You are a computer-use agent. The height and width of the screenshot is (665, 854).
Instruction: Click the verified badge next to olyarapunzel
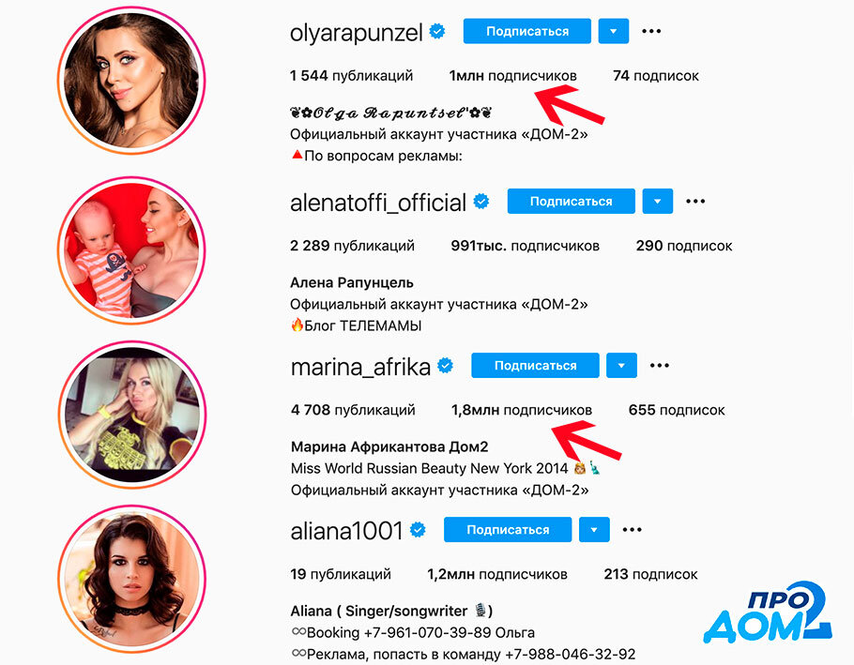(436, 32)
